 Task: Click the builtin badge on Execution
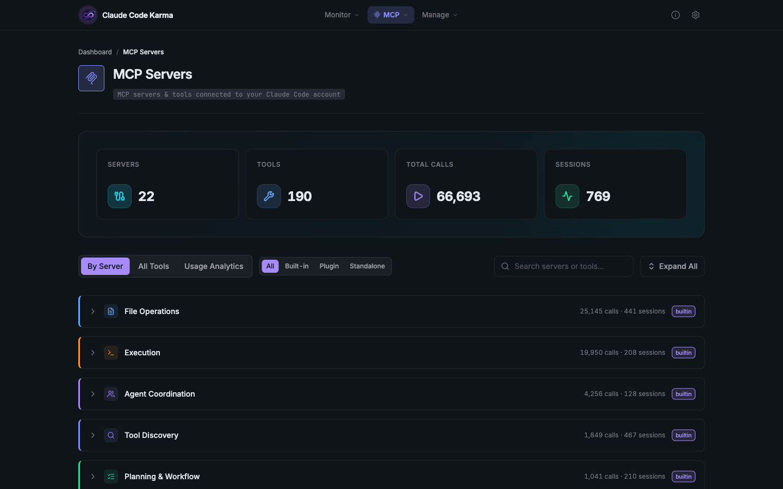(x=683, y=353)
